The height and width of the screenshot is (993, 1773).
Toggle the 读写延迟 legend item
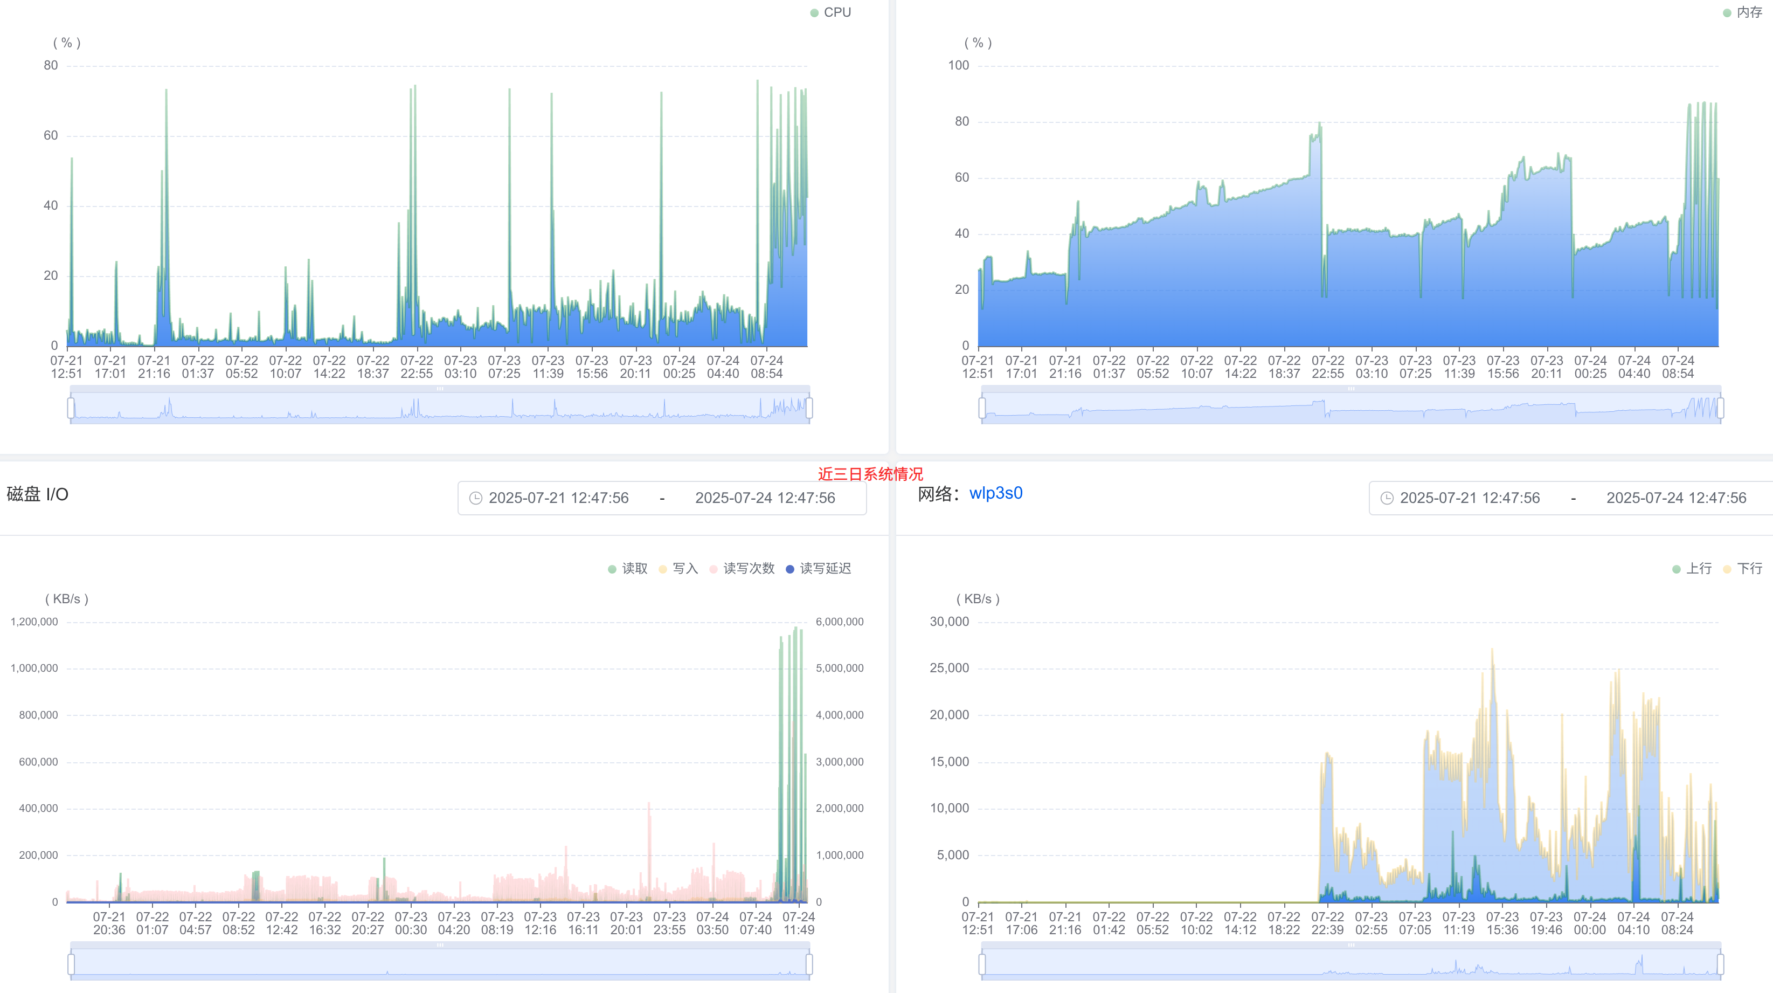coord(818,568)
